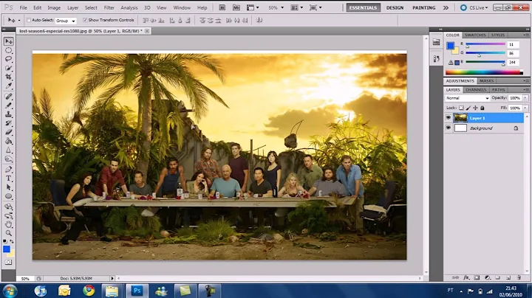The height and width of the screenshot is (298, 532).
Task: Open the Filter menu
Action: click(109, 7)
